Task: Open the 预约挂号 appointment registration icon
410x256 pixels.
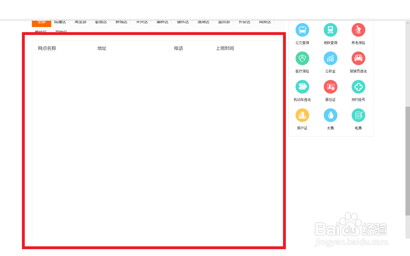Action: pos(358,87)
